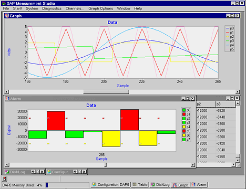Screen dimensions: 246x189
Task: Select the table cell showing -3360
Action: 225,124
